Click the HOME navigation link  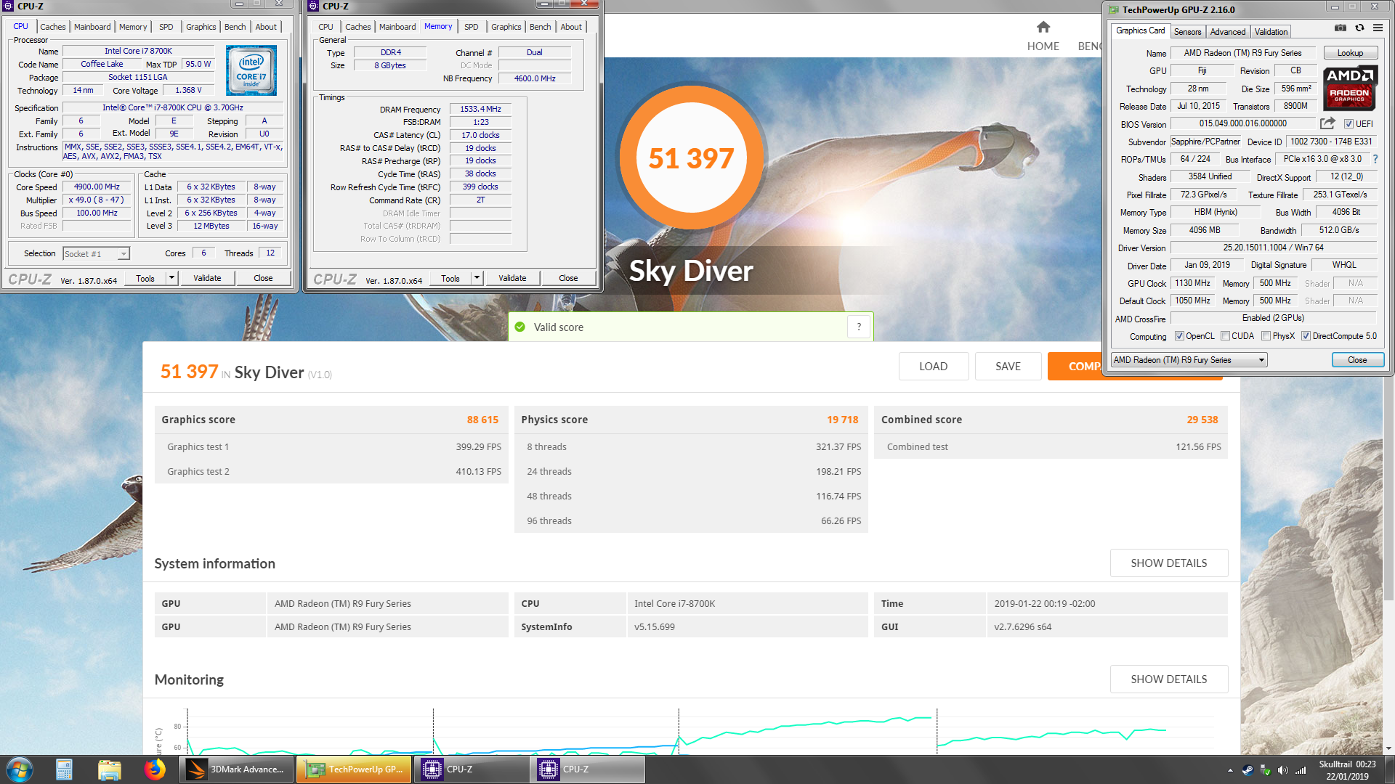[1043, 46]
